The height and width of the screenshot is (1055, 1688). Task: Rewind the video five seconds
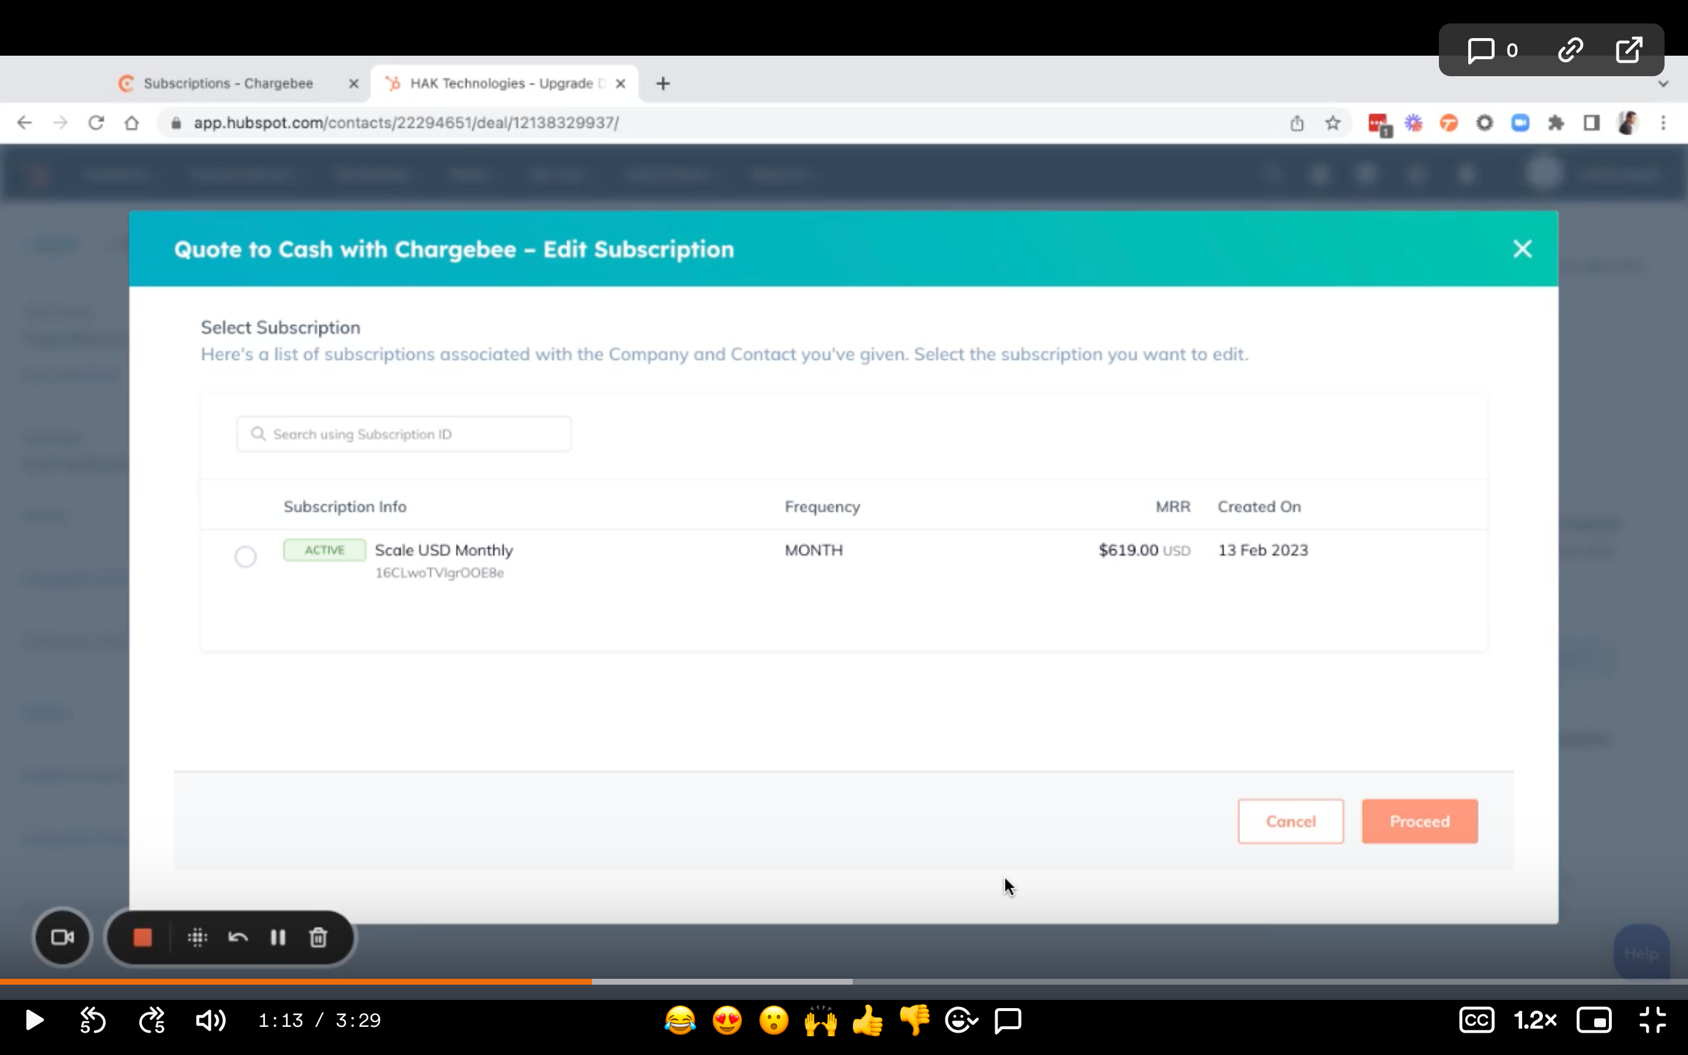93,1020
